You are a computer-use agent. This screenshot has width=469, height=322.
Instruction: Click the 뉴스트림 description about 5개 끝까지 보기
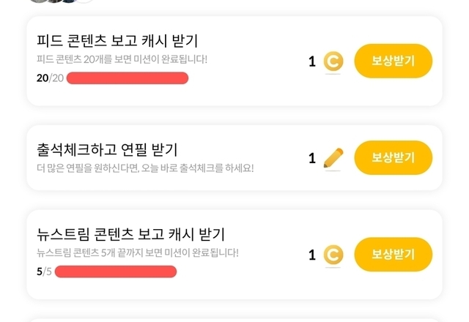137,252
